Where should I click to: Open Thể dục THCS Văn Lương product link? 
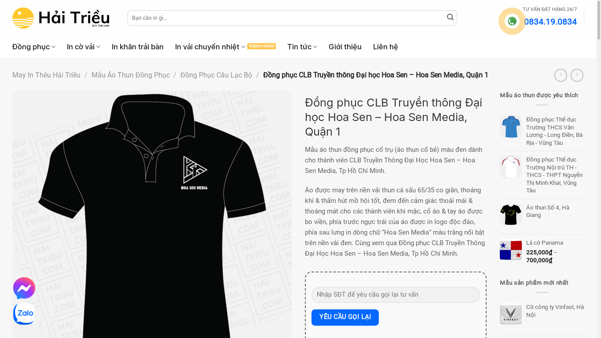point(554,131)
